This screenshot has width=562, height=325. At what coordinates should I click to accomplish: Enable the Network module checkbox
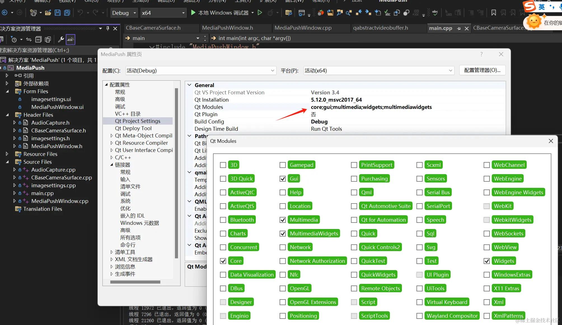[283, 247]
